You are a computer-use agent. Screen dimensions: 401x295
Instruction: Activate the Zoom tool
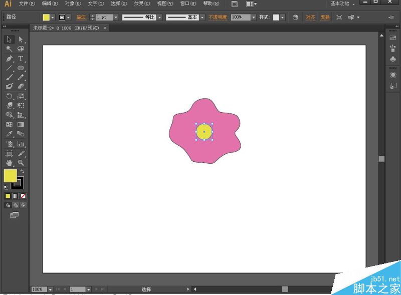(x=21, y=163)
